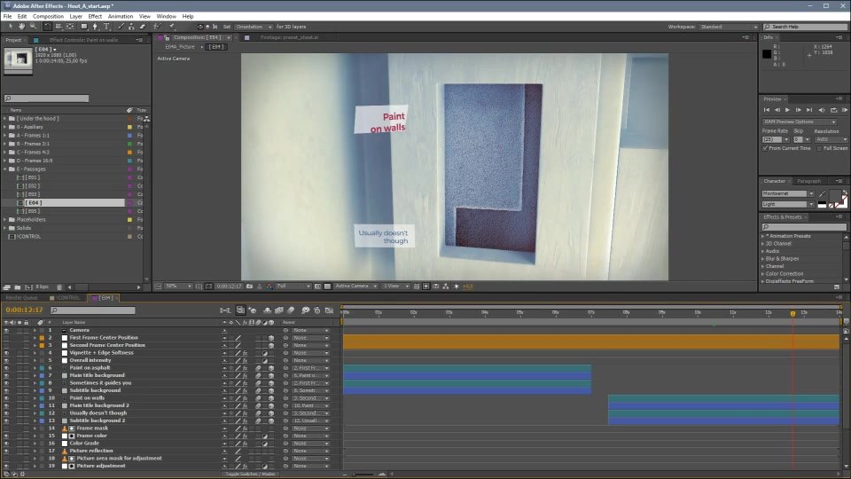The width and height of the screenshot is (851, 479).
Task: Click the current timecode 0:00:12:17 display
Action: click(24, 310)
